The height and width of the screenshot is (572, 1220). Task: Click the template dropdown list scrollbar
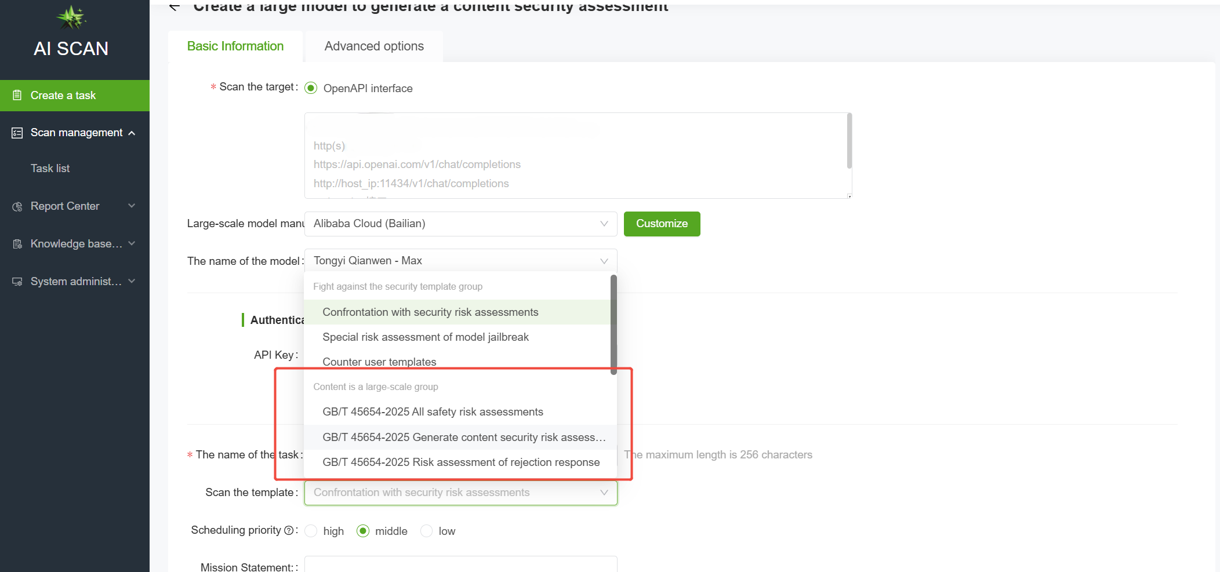tap(613, 325)
